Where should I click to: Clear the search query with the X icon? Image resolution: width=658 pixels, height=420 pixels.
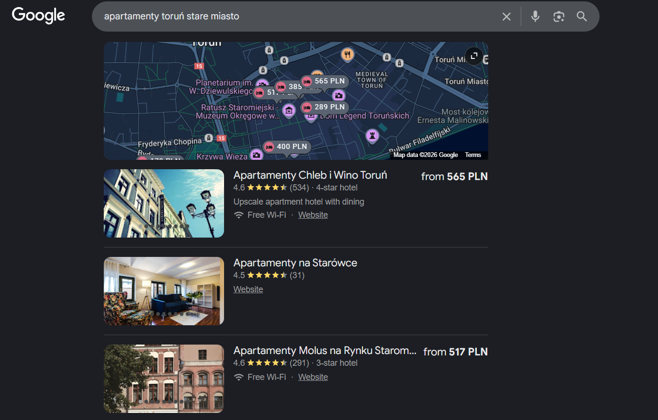tap(506, 16)
